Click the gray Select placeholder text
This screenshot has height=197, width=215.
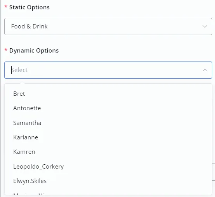(19, 70)
